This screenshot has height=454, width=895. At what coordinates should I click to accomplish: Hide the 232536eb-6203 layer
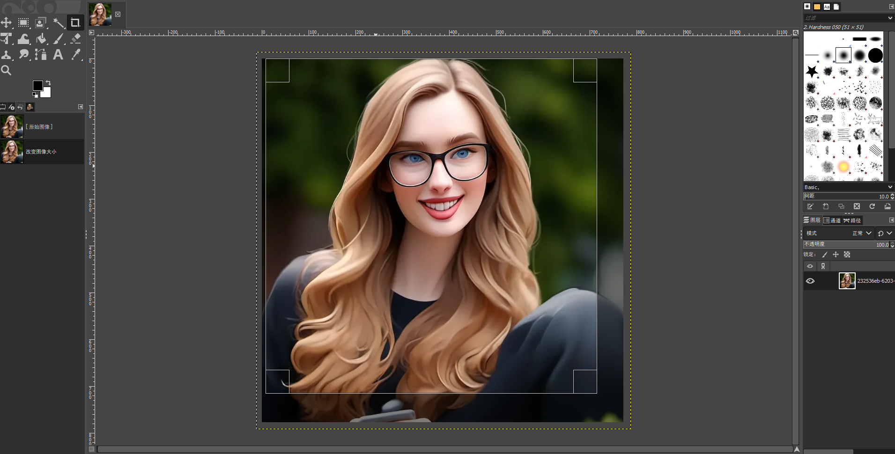[x=810, y=281]
